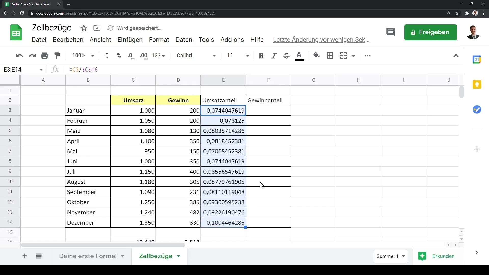Click the Freigeben share button
The width and height of the screenshot is (489, 275).
(x=430, y=32)
